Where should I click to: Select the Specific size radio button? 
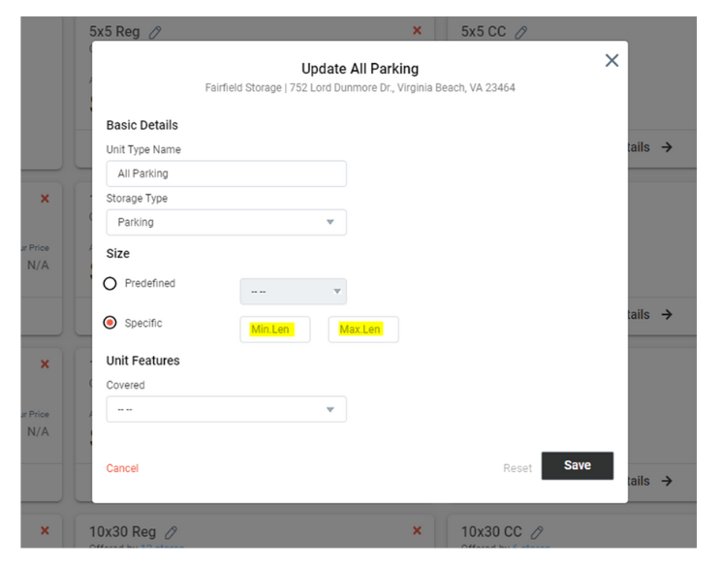point(110,323)
